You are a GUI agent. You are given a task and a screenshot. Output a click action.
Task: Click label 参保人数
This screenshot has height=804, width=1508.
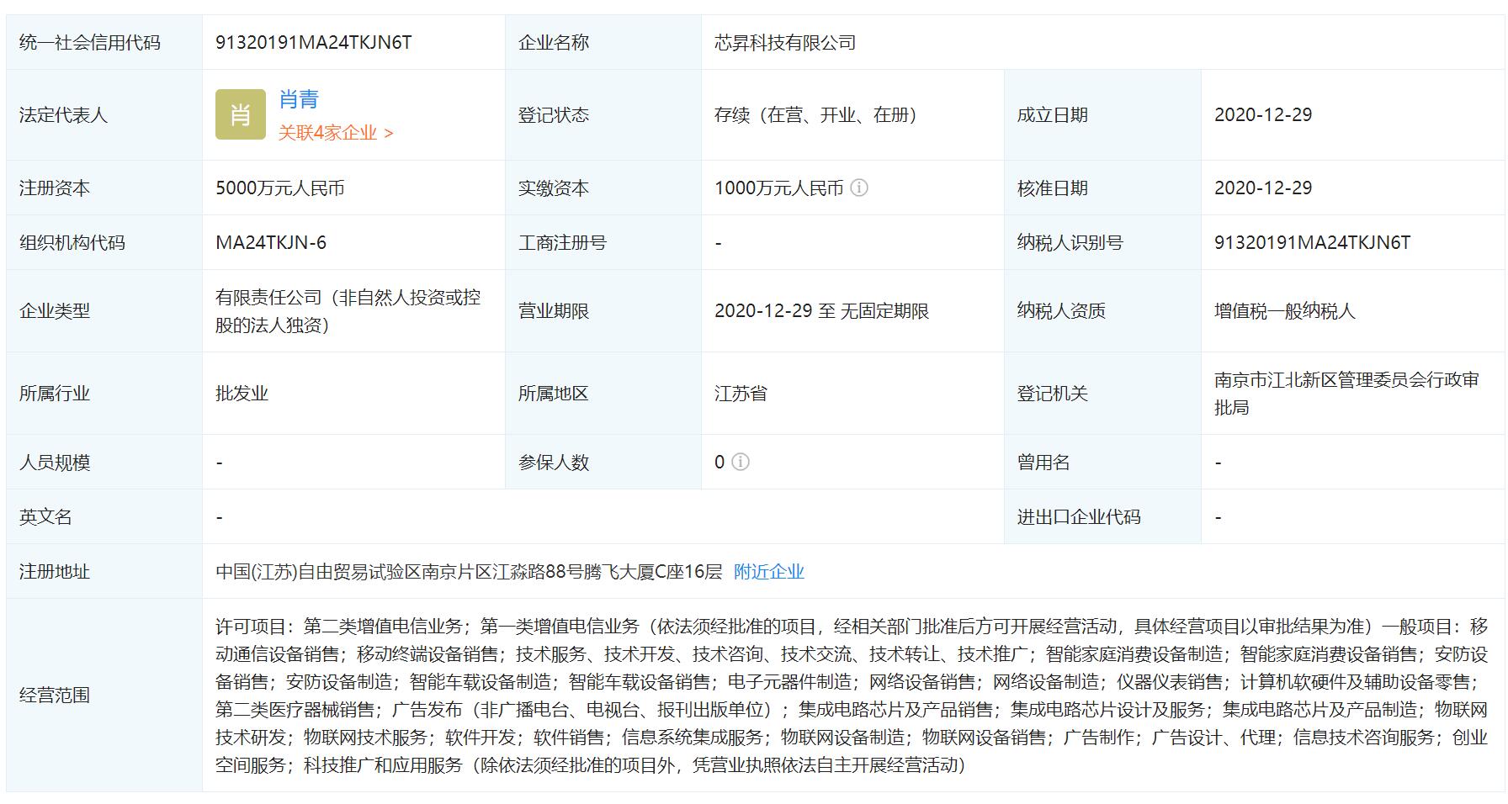[554, 463]
